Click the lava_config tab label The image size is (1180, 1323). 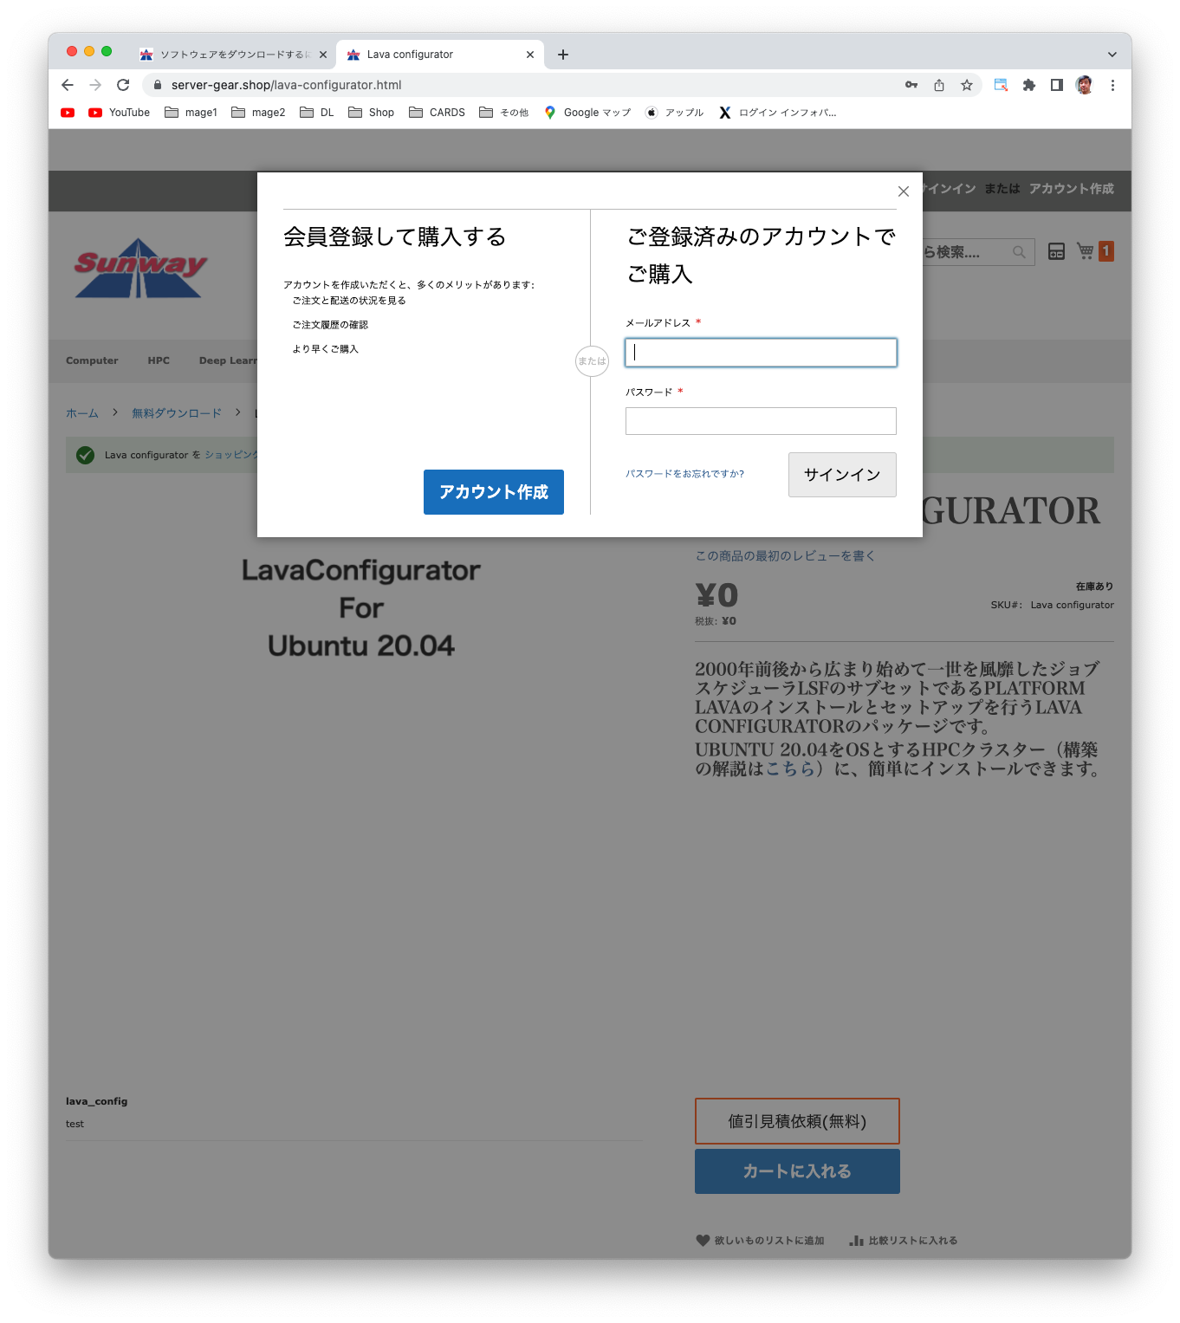[96, 1101]
